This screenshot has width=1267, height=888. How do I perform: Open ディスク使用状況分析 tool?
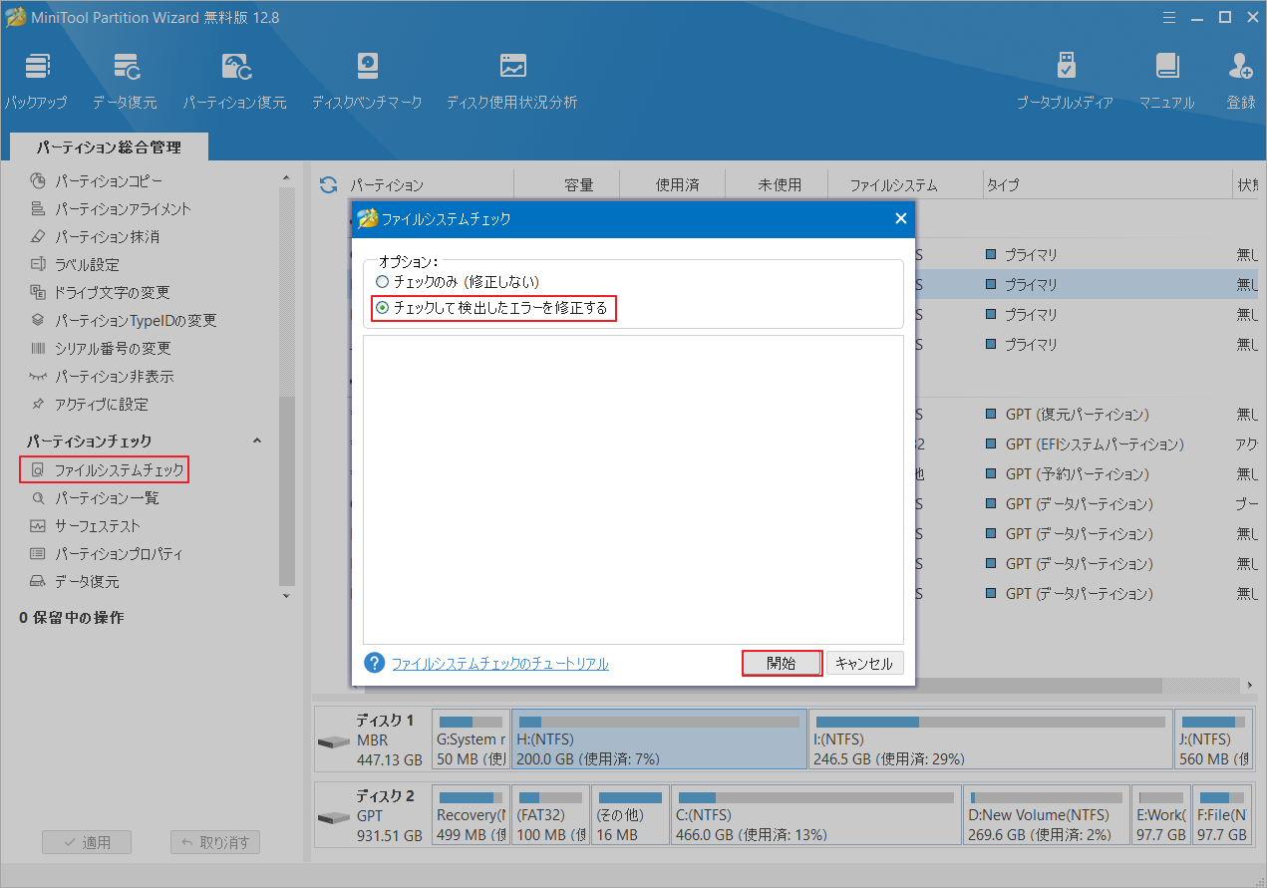pos(512,82)
